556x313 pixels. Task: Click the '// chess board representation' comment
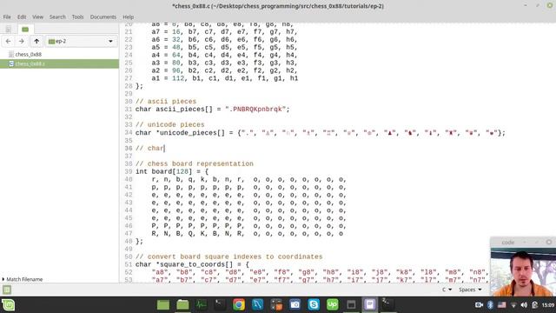[195, 164]
